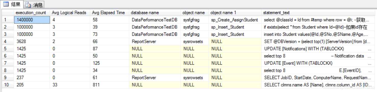Select the NULL object name 1 in row 4
Viewport: 377px width, 92px height.
(235, 41)
